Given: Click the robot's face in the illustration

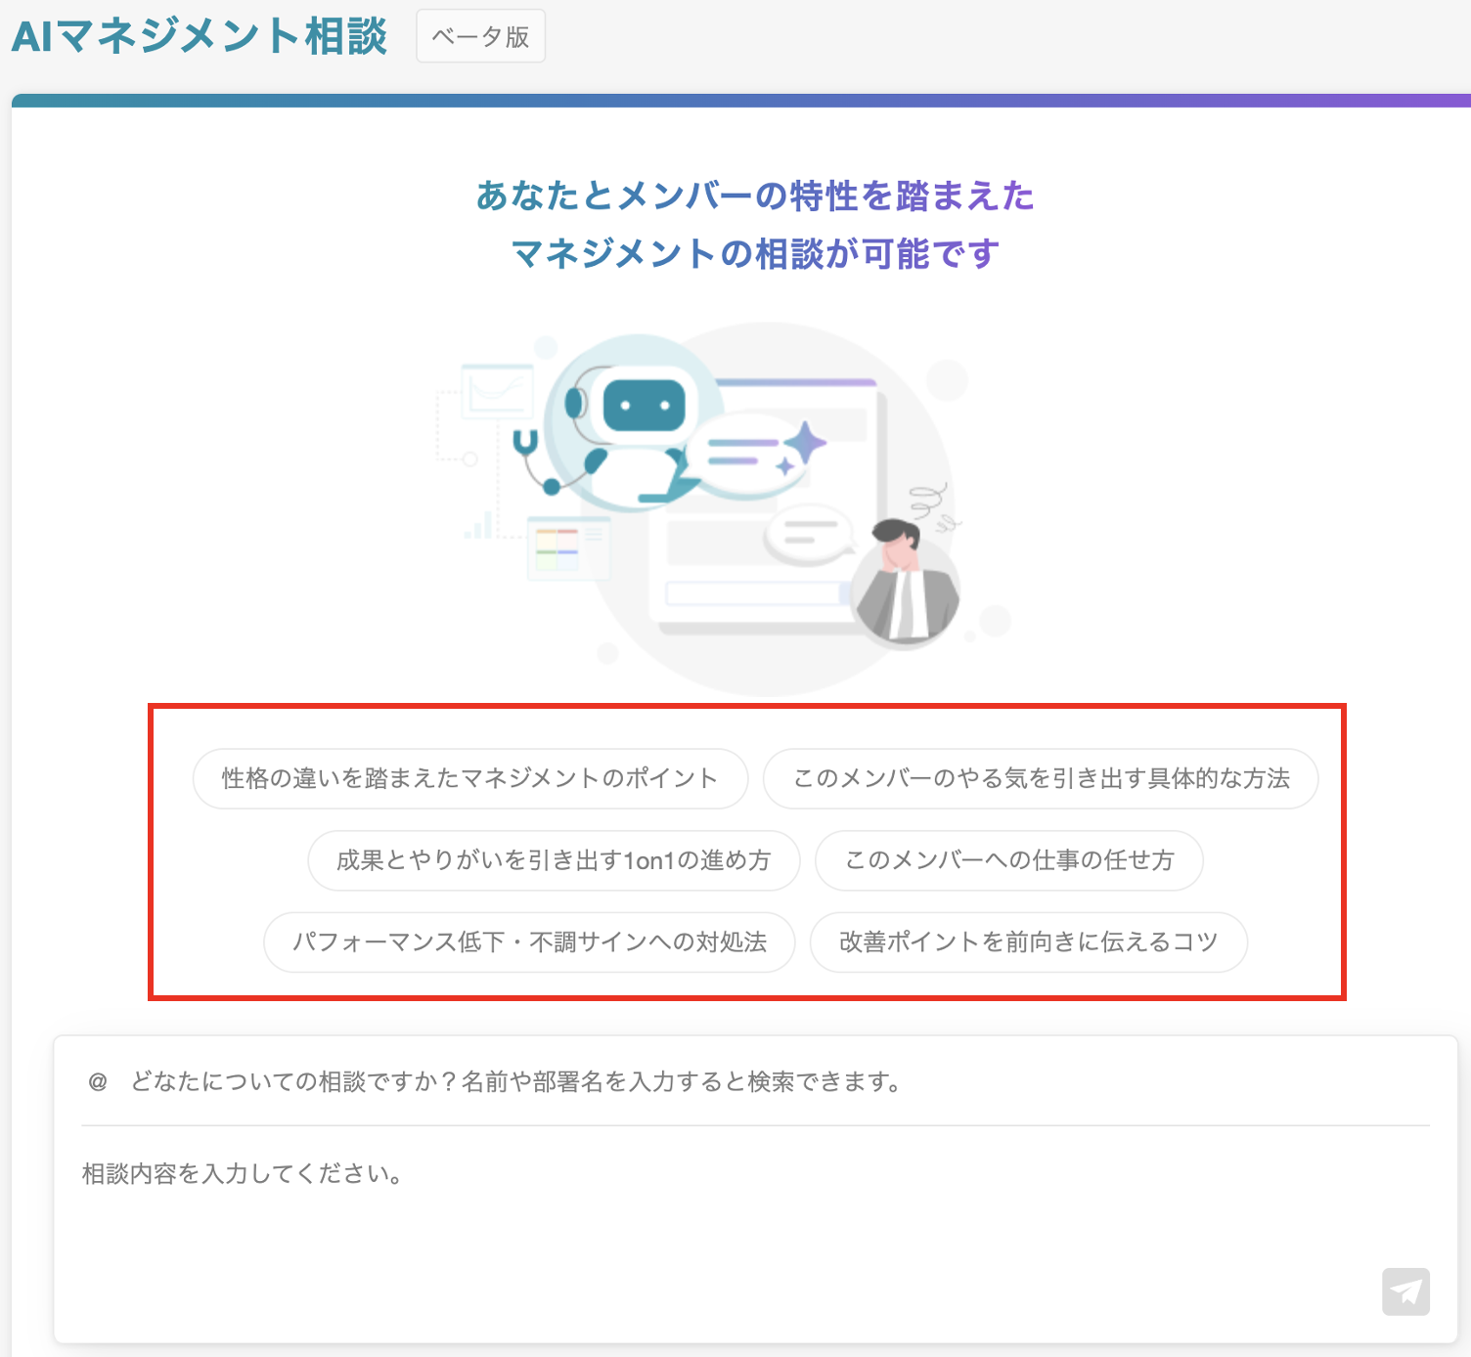Looking at the screenshot, I should click(x=644, y=405).
